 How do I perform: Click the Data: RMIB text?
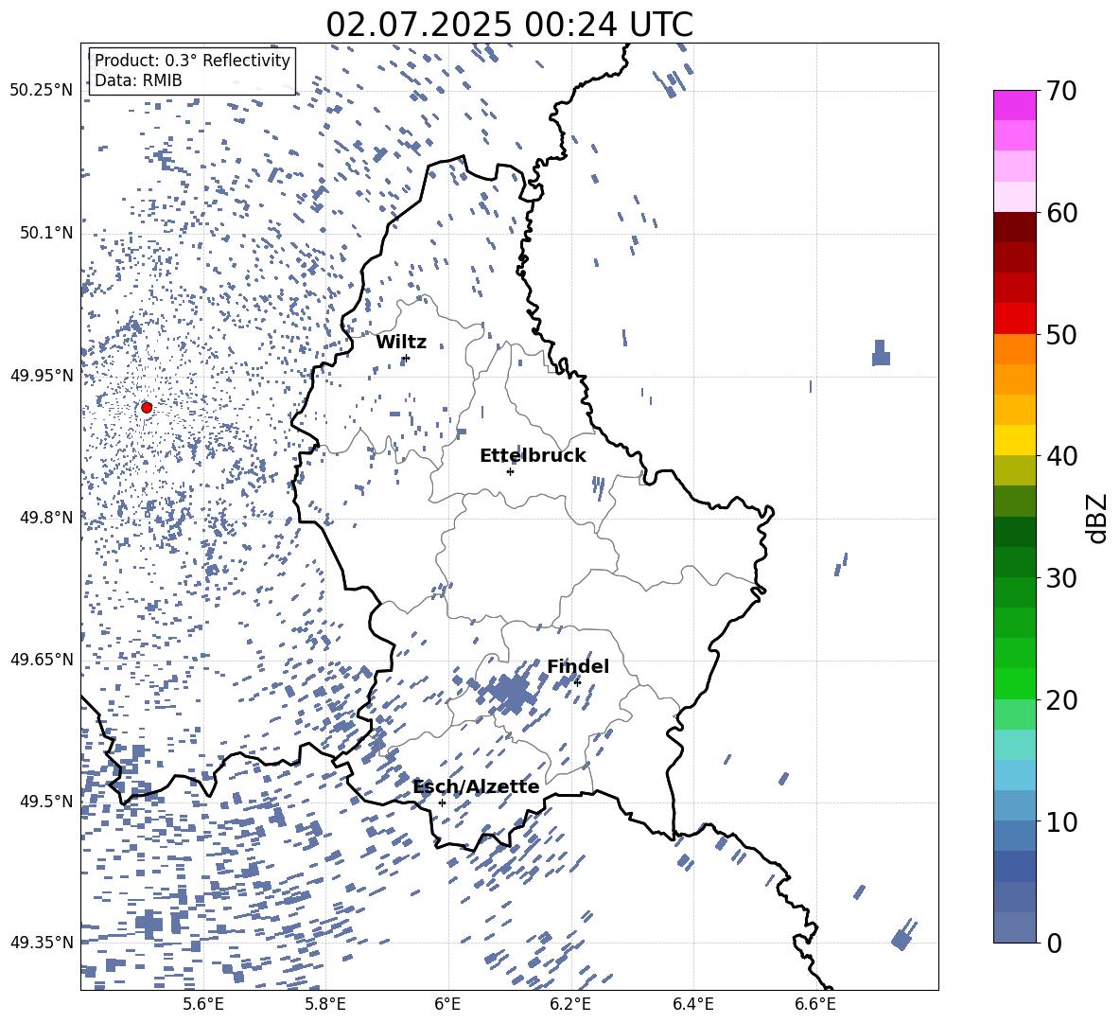(x=138, y=80)
